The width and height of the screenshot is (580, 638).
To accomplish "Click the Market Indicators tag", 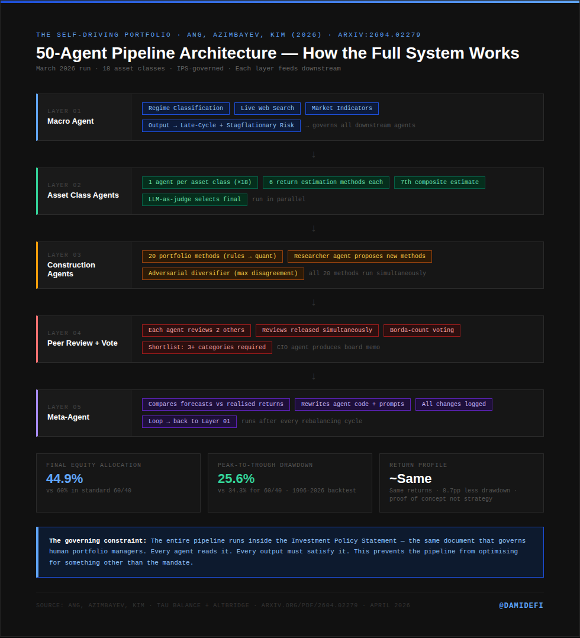I will 342,108.
